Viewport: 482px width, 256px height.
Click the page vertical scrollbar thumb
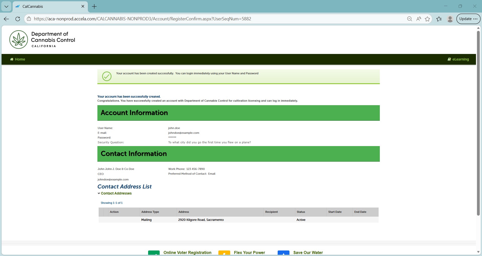click(478, 123)
